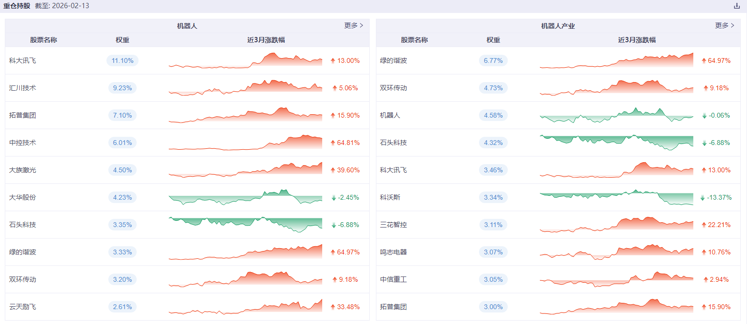Viewport: 747px width, 324px height.
Task: Click the up arrow for 三花智控 22.21%
Action: [x=704, y=225]
